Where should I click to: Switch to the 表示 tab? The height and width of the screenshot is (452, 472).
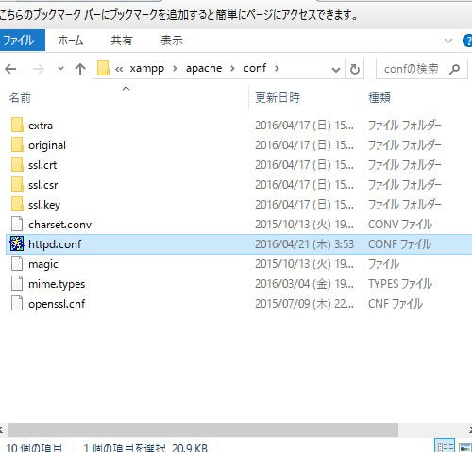coord(172,41)
